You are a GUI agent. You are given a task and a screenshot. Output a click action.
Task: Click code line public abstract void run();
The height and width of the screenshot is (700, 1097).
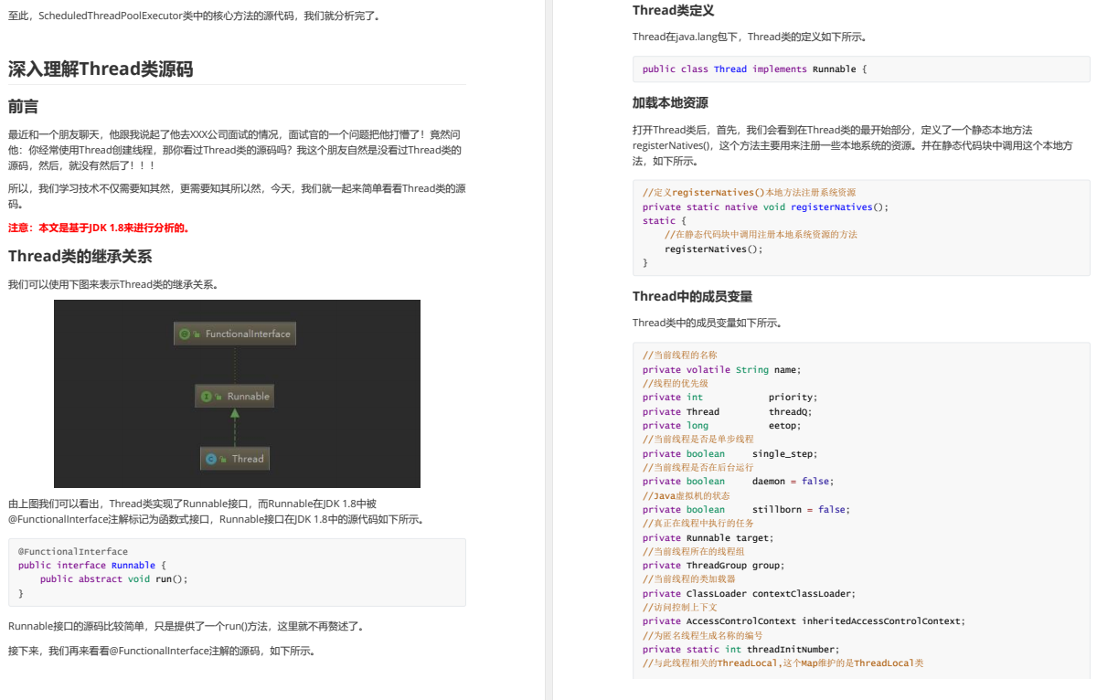113,578
